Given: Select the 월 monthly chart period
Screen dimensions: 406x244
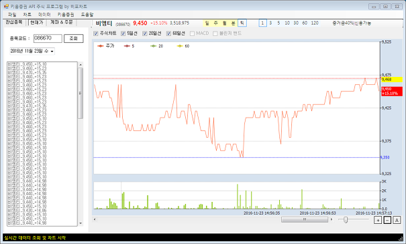Looking at the screenshot, I should tap(225, 23).
